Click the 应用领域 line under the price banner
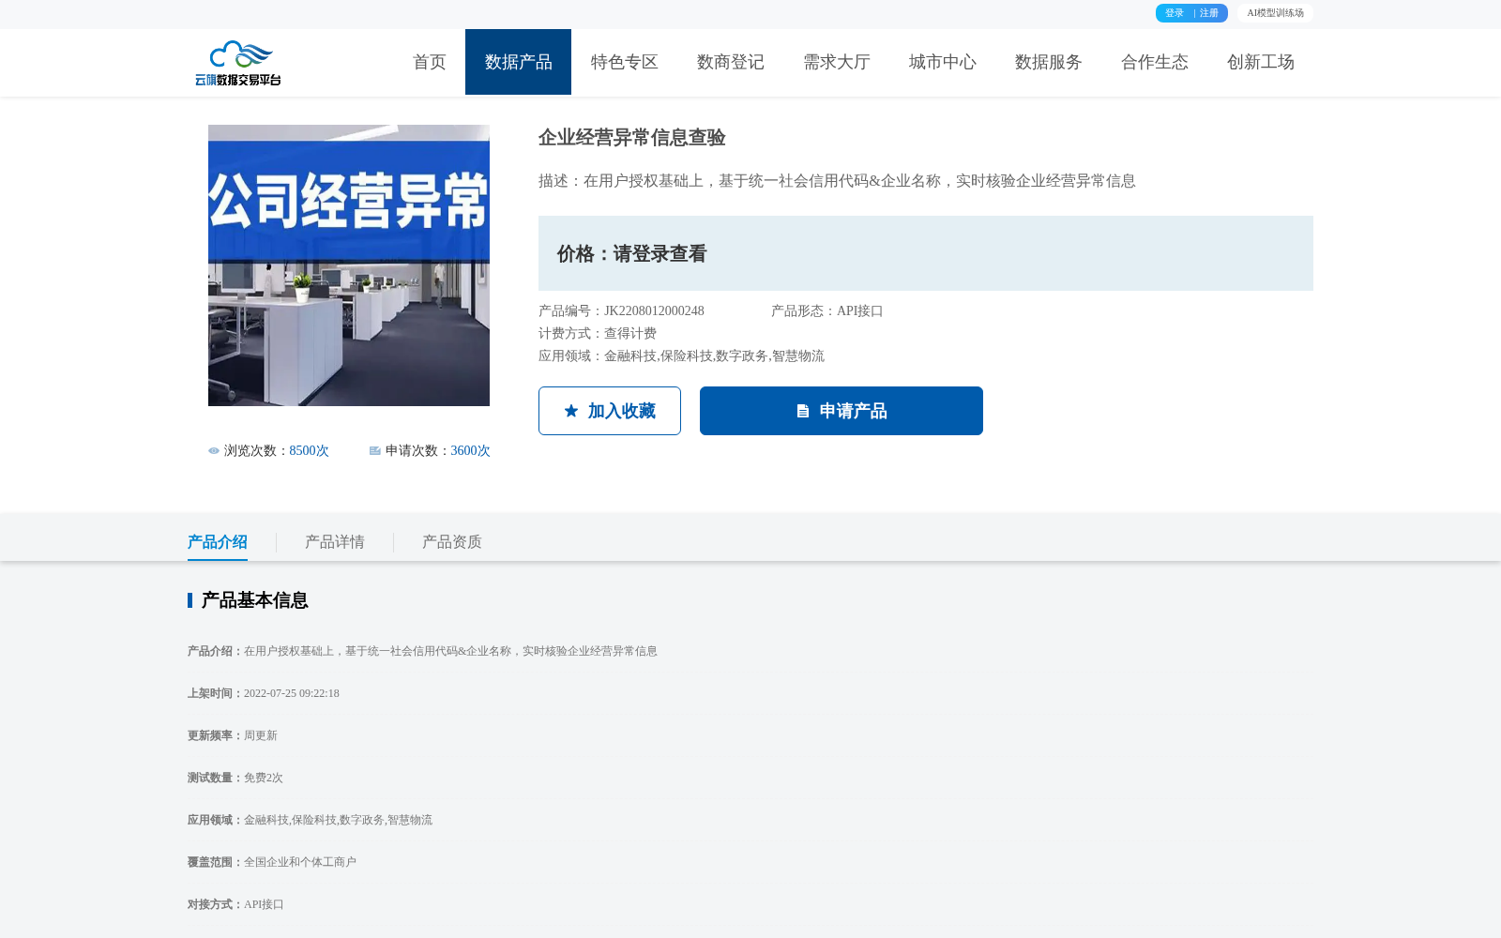Viewport: 1501px width, 938px height. tap(681, 356)
